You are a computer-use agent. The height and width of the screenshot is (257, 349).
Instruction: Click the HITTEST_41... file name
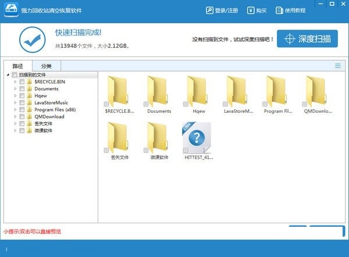pos(199,158)
